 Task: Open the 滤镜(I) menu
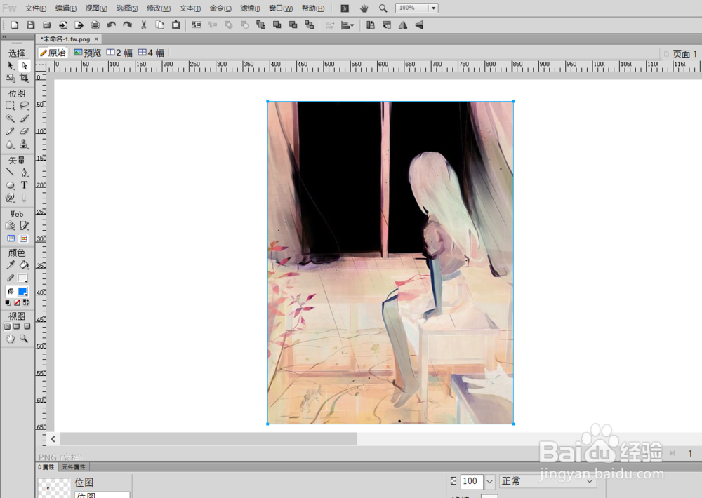point(251,8)
